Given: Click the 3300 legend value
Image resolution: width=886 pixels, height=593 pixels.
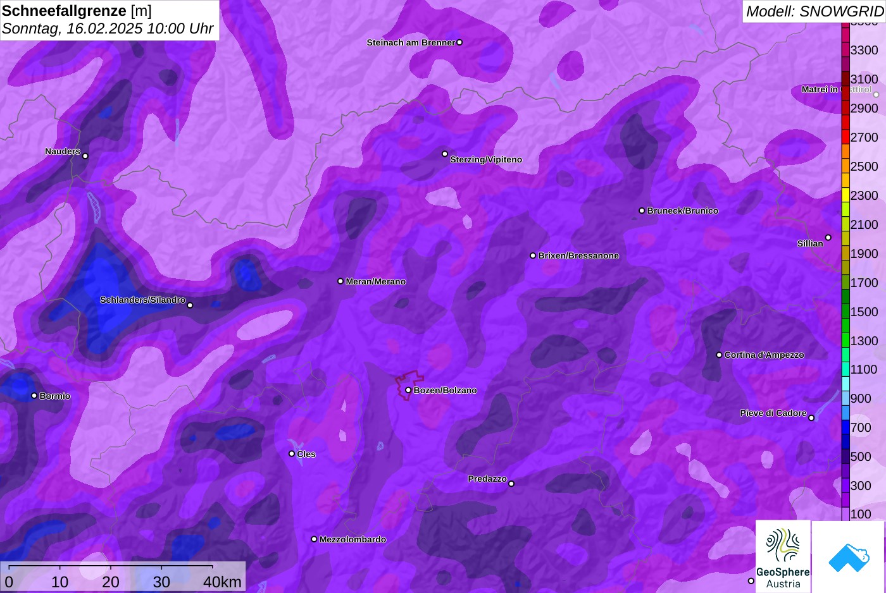Looking at the screenshot, I should coord(864,50).
